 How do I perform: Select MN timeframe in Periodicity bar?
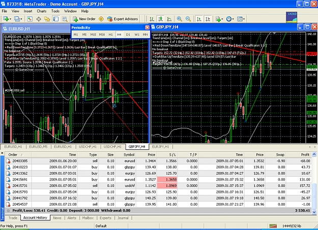[x=145, y=35]
